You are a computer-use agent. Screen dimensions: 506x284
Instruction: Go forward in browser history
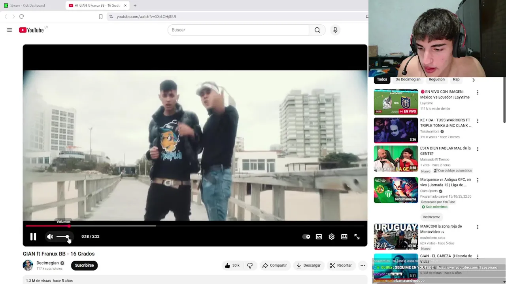[x=13, y=17]
